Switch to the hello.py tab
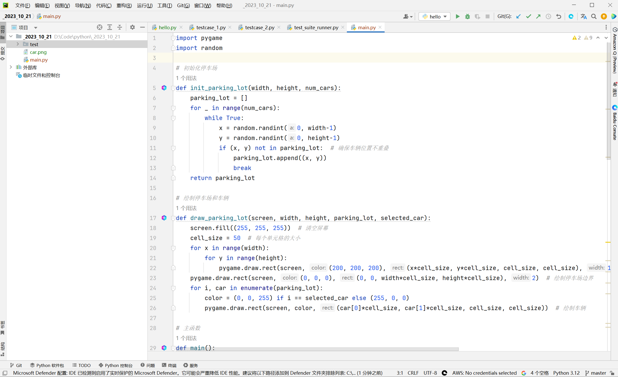The height and width of the screenshot is (377, 618). point(167,27)
